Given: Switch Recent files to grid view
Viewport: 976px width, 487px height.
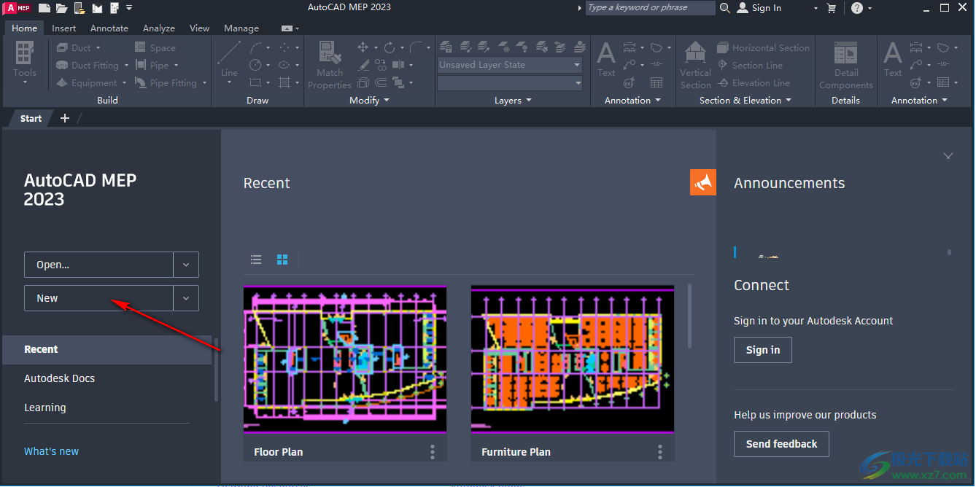Looking at the screenshot, I should [x=282, y=260].
